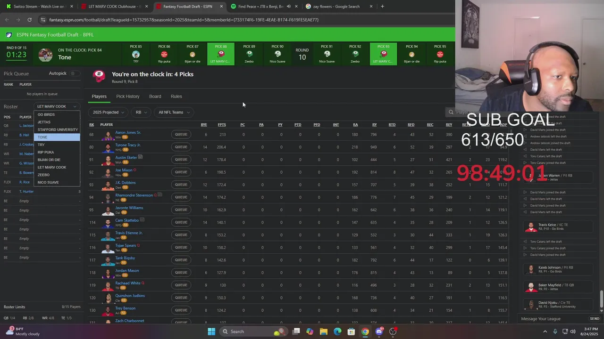Choose ZEEBO from the roster list
This screenshot has height=339, width=604.
pyautogui.click(x=57, y=175)
